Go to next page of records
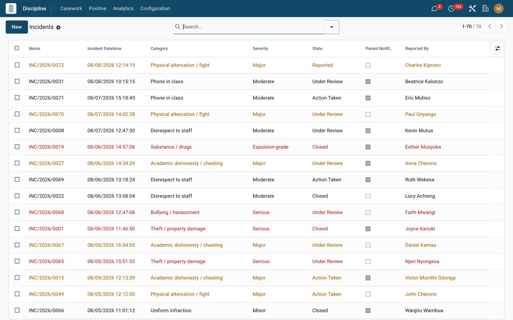The image size is (513, 320). tap(501, 27)
